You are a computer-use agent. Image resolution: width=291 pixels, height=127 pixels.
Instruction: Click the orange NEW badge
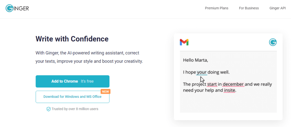(x=105, y=91)
